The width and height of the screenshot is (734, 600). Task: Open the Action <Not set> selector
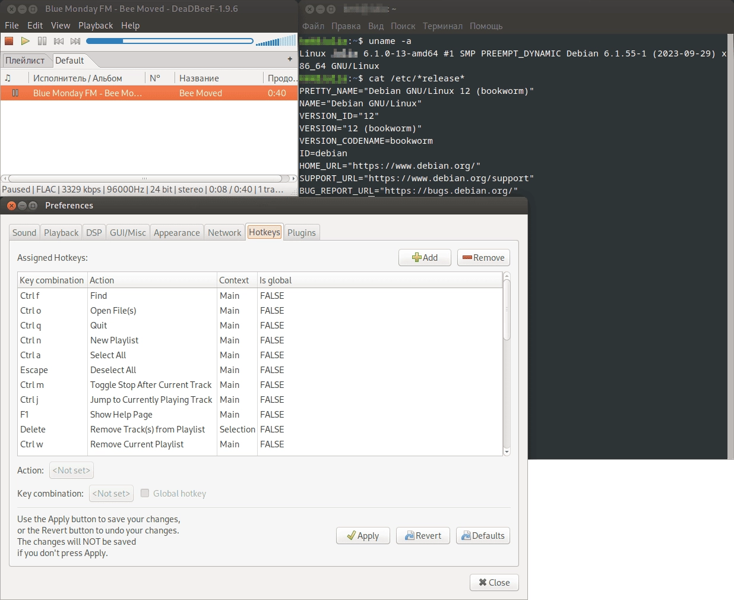(x=71, y=470)
